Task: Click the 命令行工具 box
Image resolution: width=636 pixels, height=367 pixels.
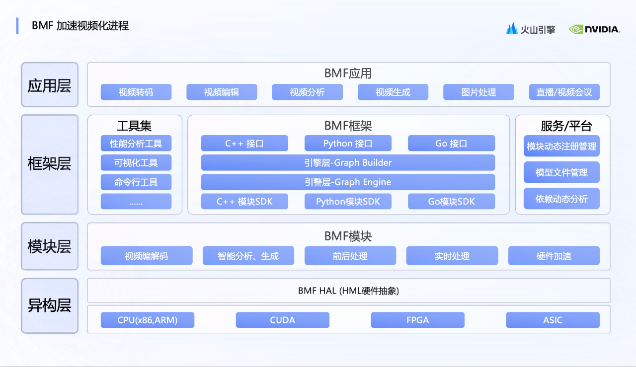Action: click(x=136, y=182)
